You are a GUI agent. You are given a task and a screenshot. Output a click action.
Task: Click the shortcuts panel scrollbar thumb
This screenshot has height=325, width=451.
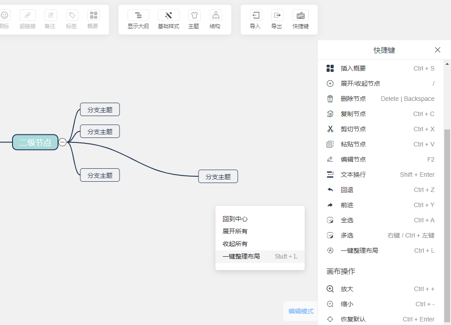pos(447,226)
